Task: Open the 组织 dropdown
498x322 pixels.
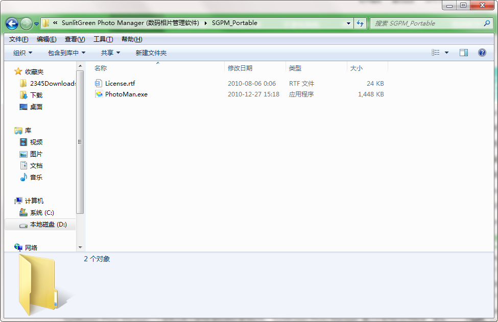Action: [x=22, y=53]
